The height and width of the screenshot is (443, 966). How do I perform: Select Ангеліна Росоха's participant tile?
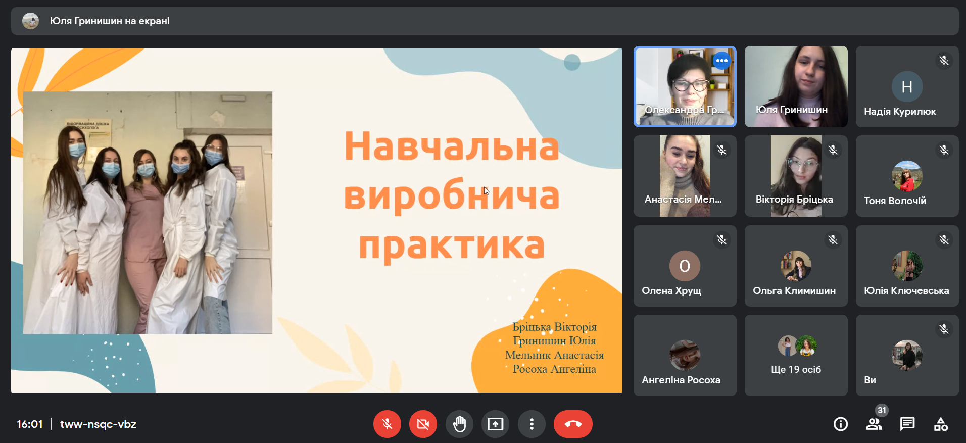685,356
